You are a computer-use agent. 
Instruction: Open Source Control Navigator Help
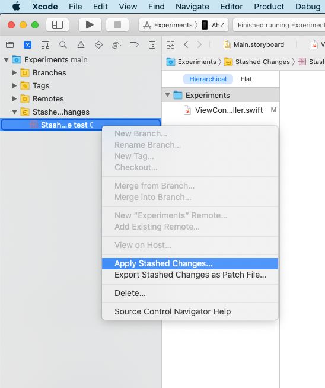tap(190, 311)
